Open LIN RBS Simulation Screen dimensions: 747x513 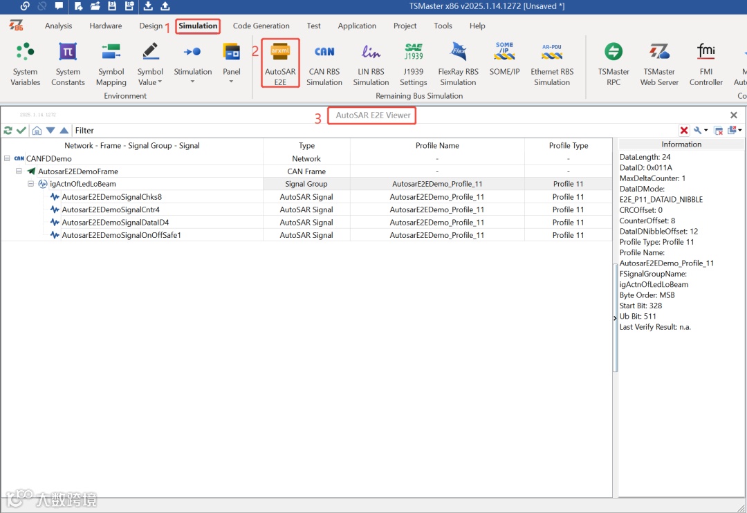(x=371, y=64)
